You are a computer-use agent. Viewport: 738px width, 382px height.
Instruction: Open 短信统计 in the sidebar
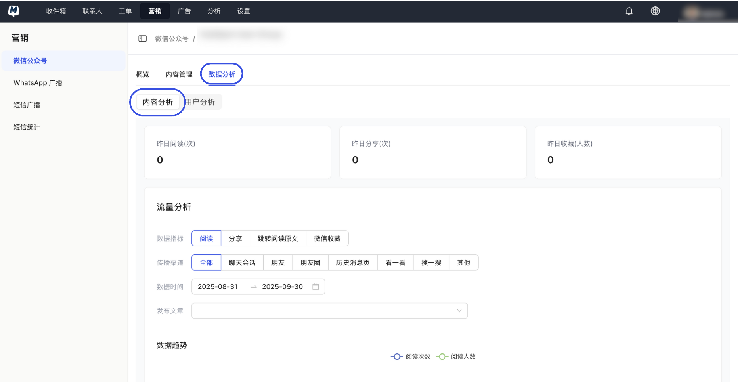pyautogui.click(x=26, y=127)
